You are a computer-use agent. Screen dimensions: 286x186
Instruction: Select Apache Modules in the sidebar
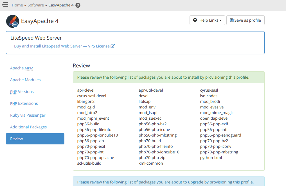25,80
